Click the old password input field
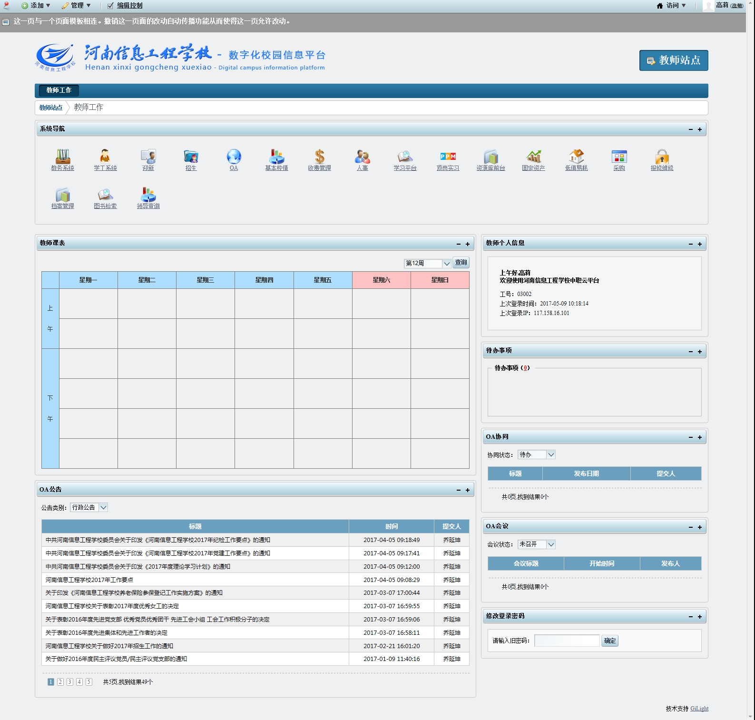Image resolution: width=755 pixels, height=720 pixels. click(567, 641)
